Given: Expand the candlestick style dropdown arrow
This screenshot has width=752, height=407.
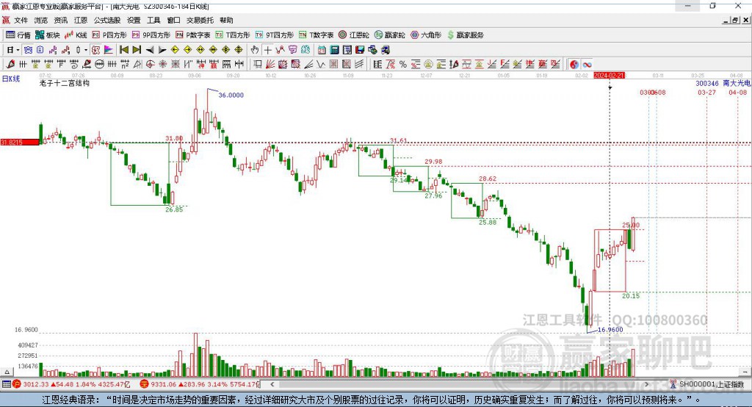Looking at the screenshot, I should click(x=86, y=50).
